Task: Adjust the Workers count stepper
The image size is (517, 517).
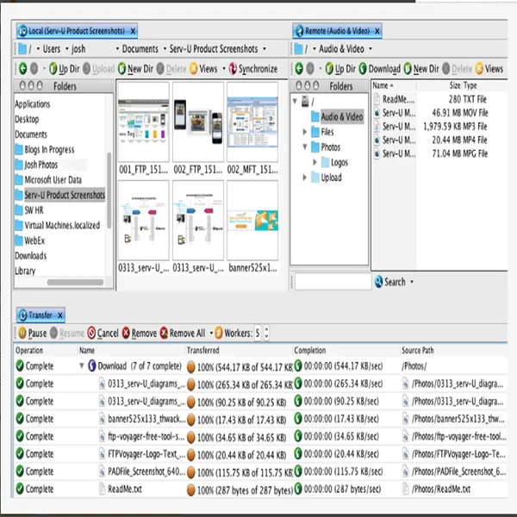Action: 266,333
